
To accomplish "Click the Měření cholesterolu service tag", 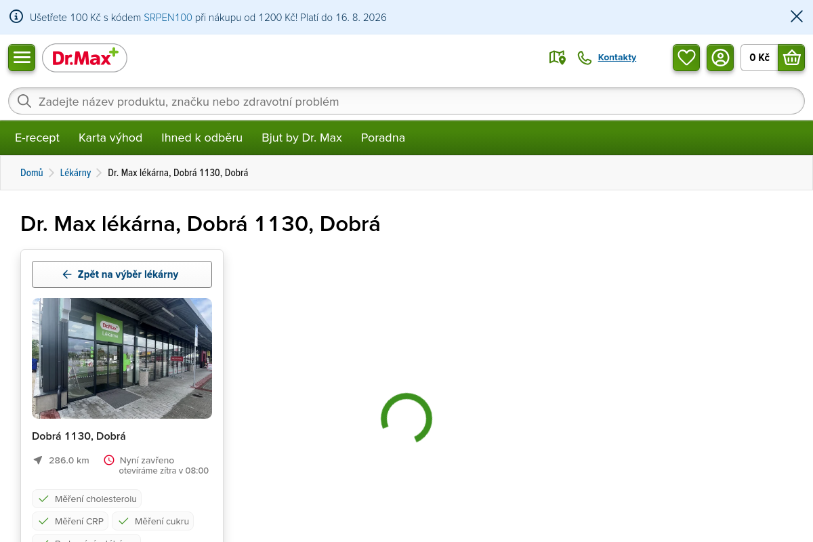I will click(x=87, y=499).
